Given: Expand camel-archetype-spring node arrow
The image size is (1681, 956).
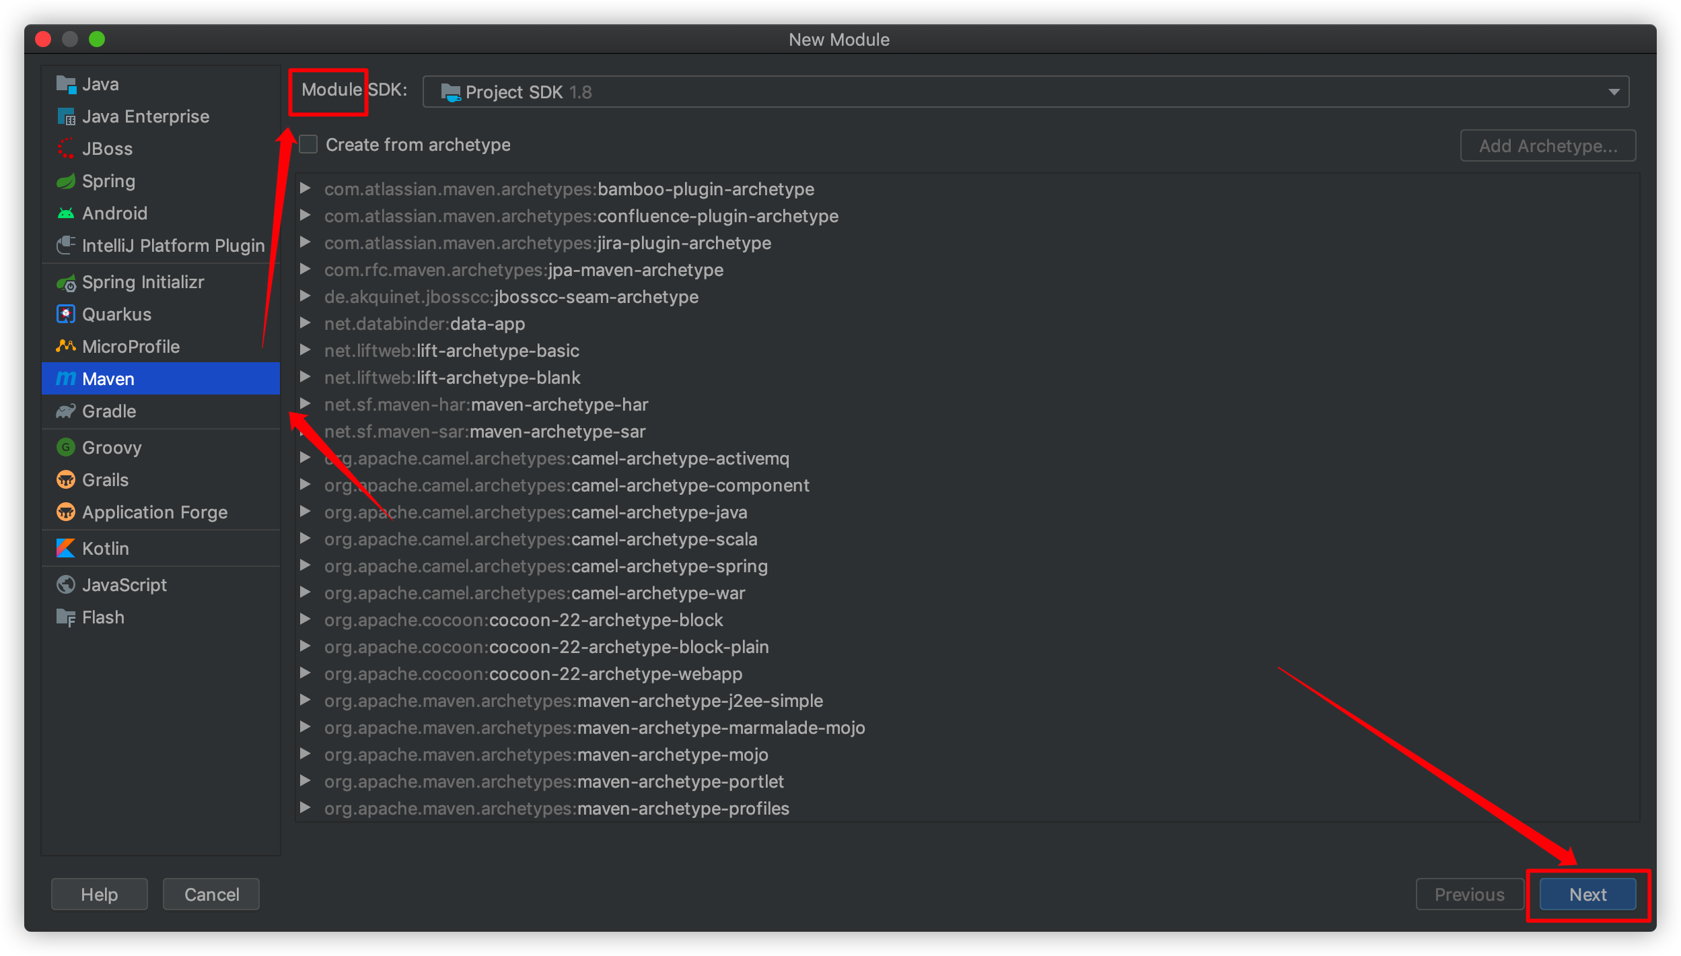Looking at the screenshot, I should [306, 566].
